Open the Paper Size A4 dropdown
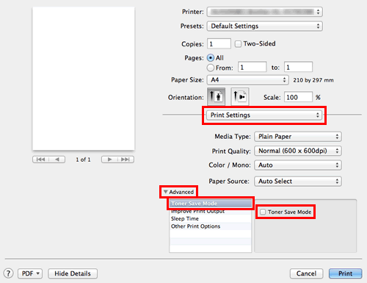The height and width of the screenshot is (283, 367). (x=248, y=80)
